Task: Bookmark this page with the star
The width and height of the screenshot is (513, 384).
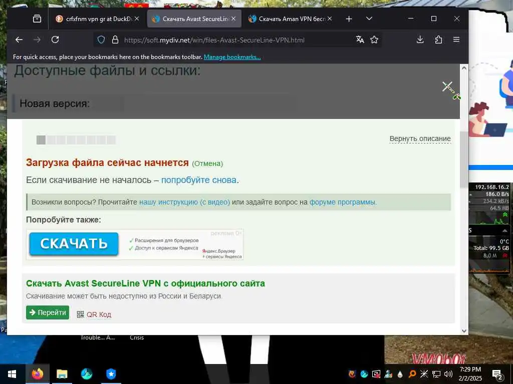Action: click(374, 40)
